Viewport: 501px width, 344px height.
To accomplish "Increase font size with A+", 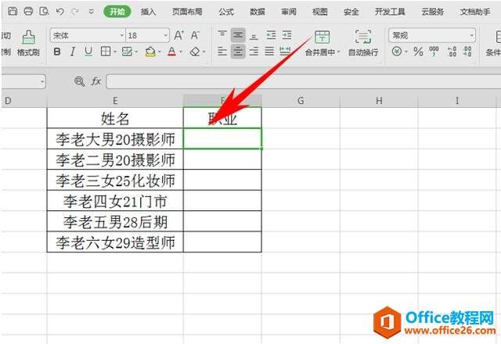I will [x=179, y=35].
